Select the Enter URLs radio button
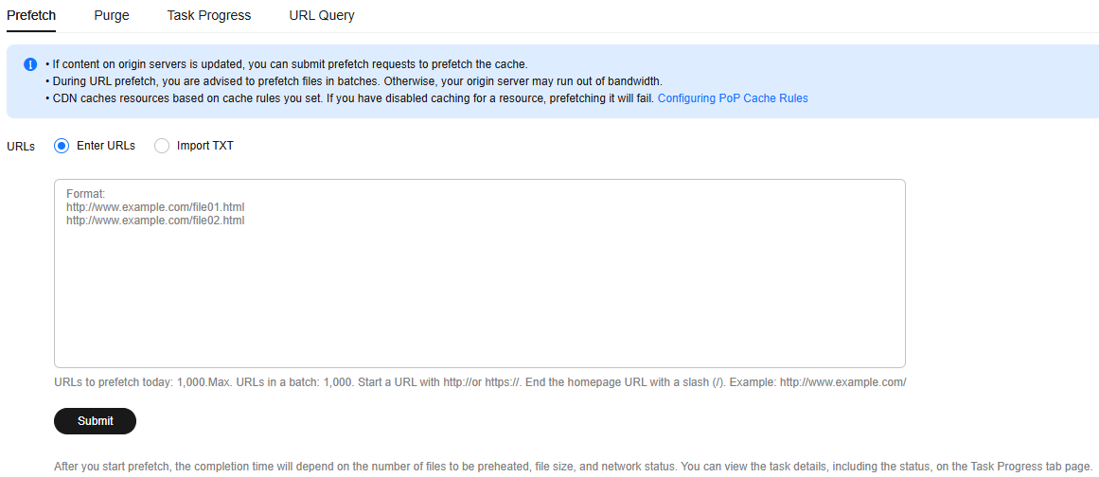Screen dimensions: 1099x477 click(62, 146)
